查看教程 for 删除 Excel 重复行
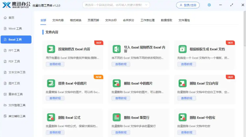Viewport: 246px width, 137px height. [121, 132]
